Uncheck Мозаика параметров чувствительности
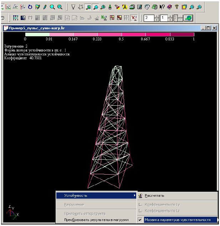 point(177,220)
